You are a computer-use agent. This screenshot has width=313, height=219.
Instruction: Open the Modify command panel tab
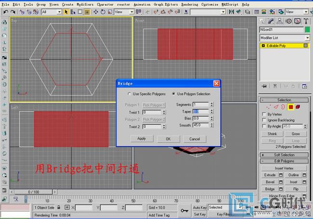click(x=271, y=21)
